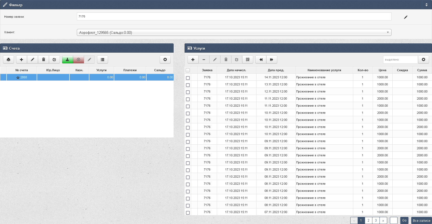Viewport: 432px width, 224px height.
Task: Sort by Сумма column header
Action: 422,70
